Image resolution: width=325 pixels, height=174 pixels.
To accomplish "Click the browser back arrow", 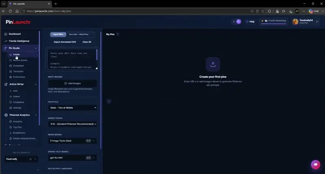I will point(4,11).
